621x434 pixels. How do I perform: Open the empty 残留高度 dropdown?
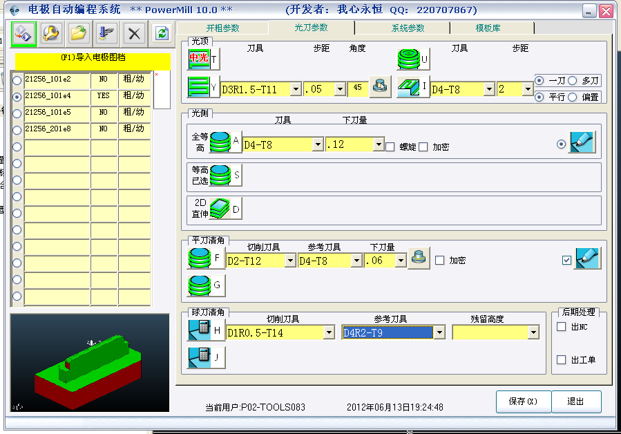click(533, 332)
